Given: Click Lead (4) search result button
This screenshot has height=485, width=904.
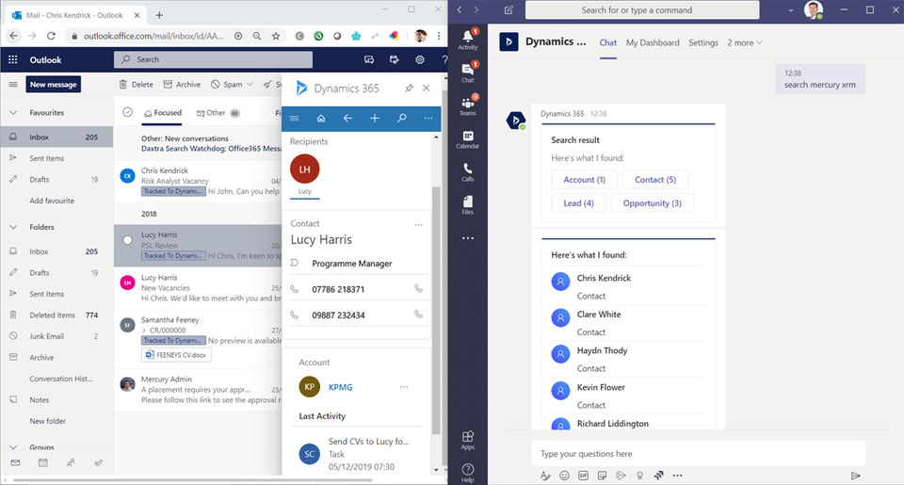Looking at the screenshot, I should click(578, 203).
